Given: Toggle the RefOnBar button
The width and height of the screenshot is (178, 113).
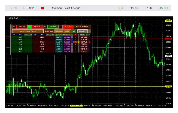Looking at the screenshot, I should tap(59, 31).
